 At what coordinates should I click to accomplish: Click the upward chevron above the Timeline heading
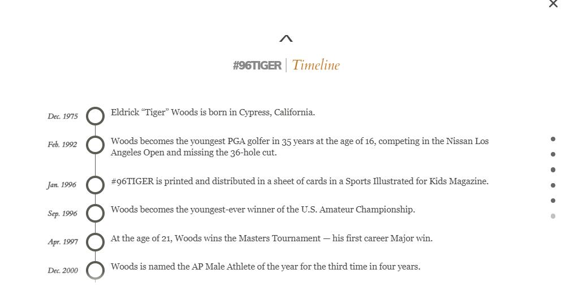(286, 39)
